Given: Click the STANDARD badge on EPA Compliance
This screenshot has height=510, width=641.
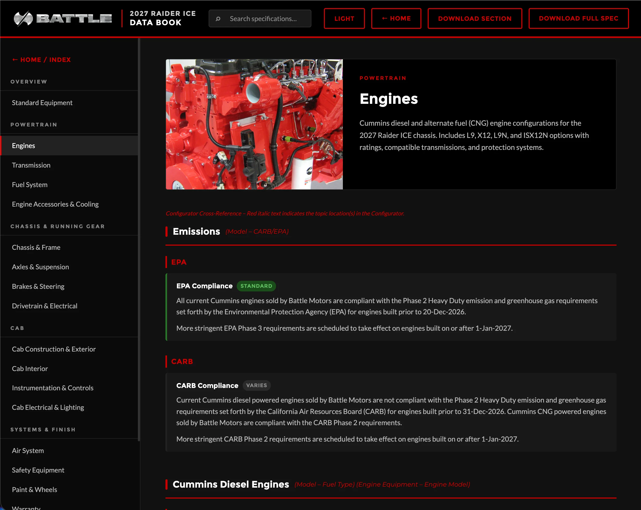Looking at the screenshot, I should pos(256,286).
